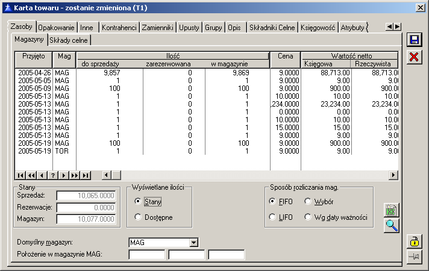Open the magnifying glass preview icon

392,226
